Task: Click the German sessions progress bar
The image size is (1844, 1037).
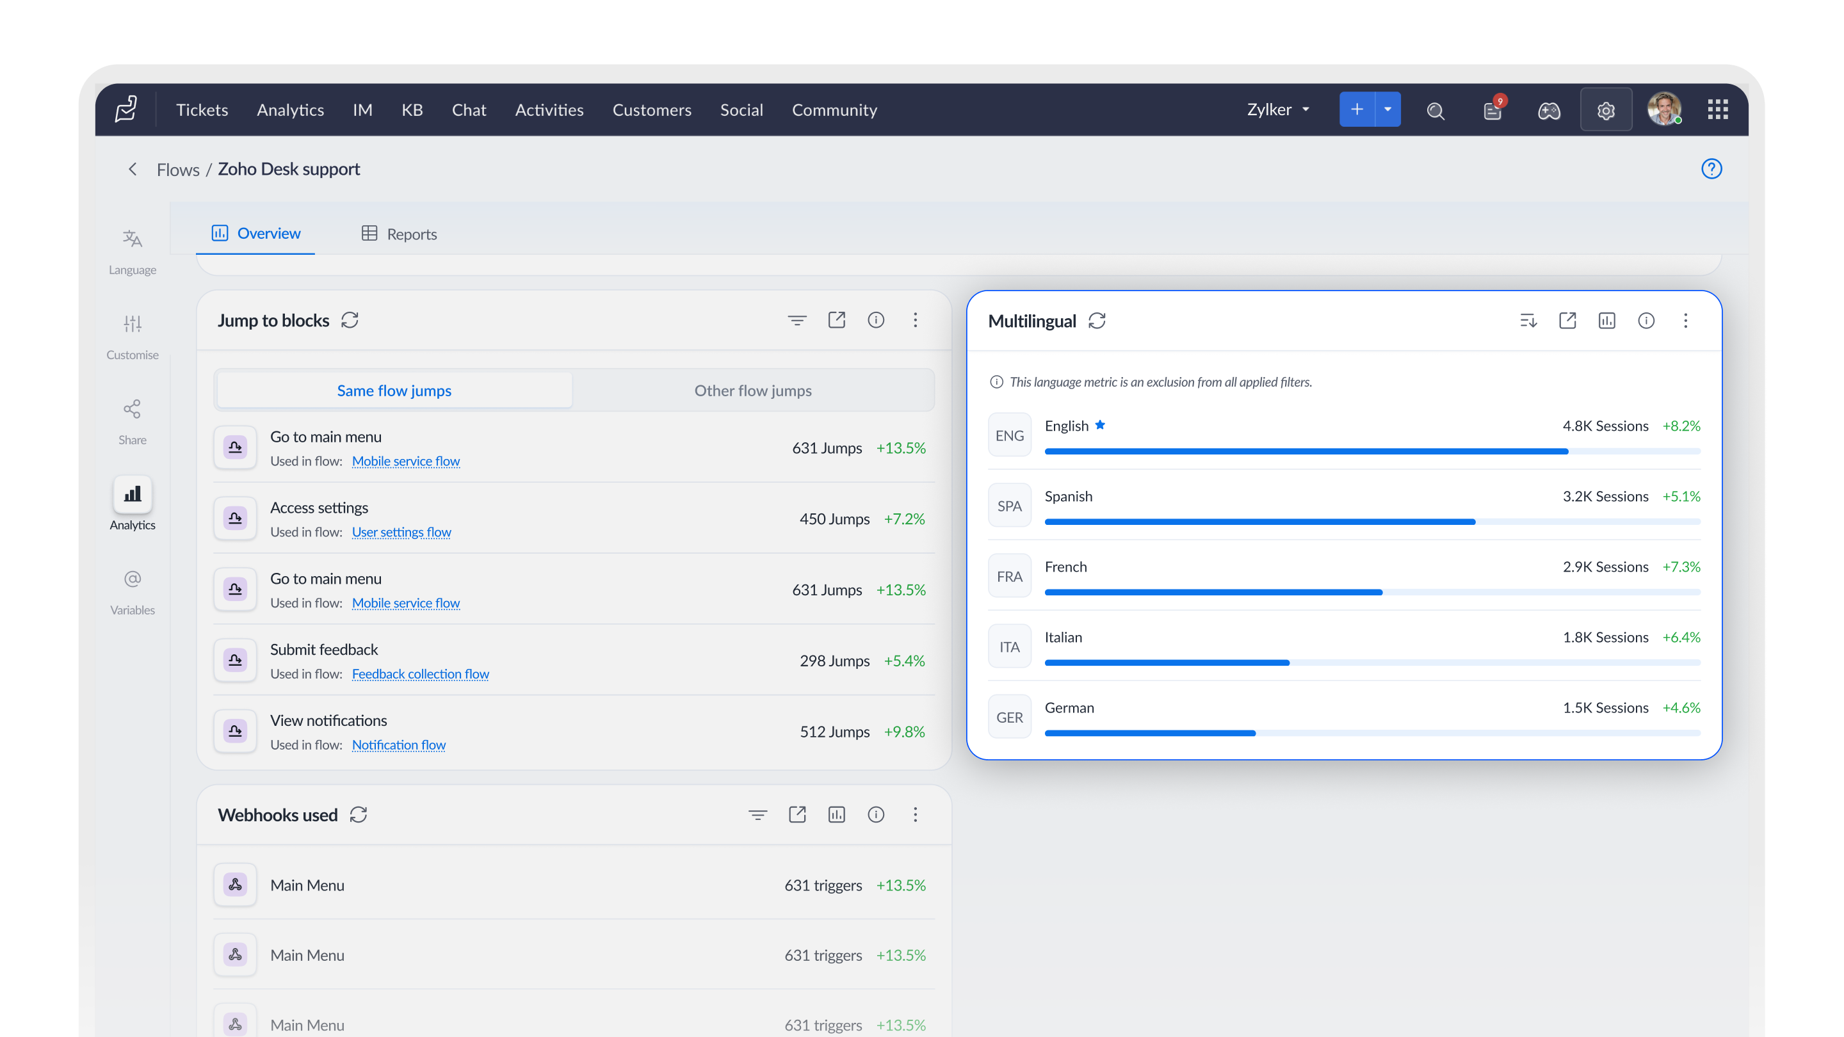Action: [1372, 733]
